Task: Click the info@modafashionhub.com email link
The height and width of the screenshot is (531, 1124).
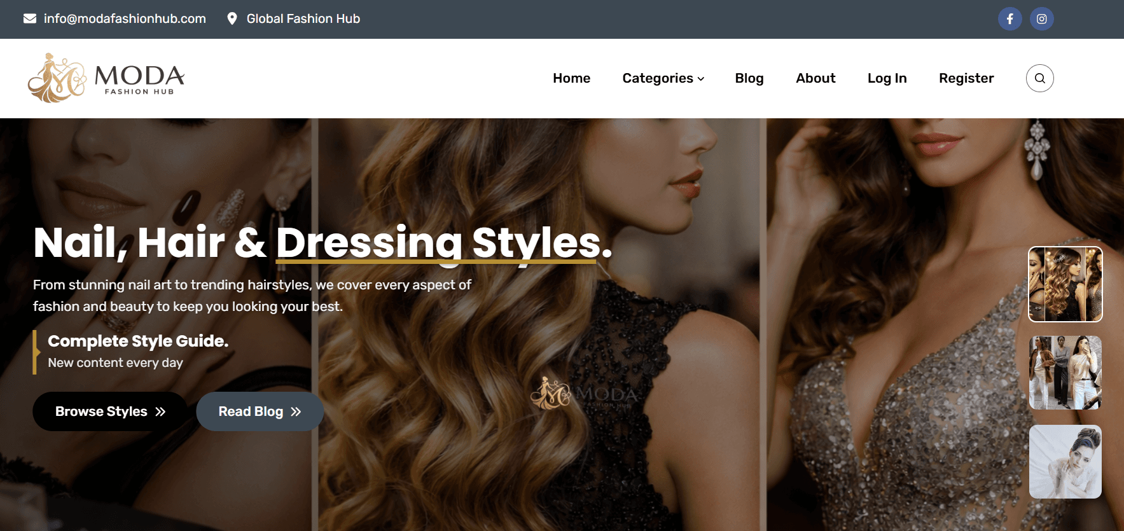Action: pyautogui.click(x=125, y=18)
